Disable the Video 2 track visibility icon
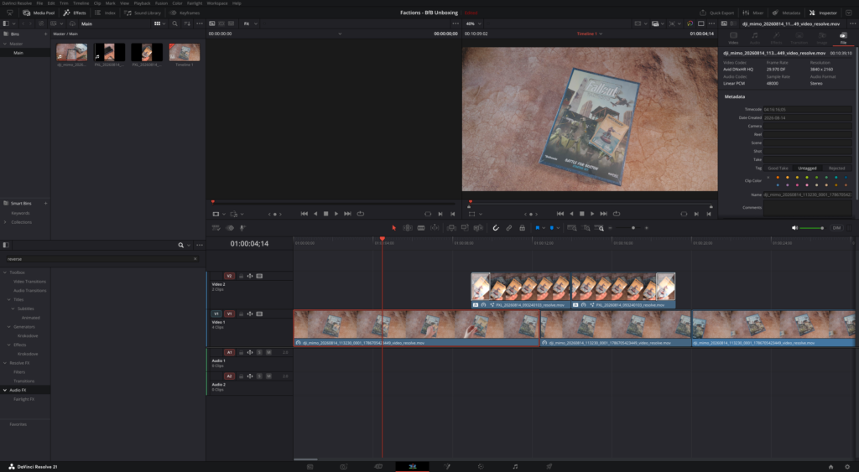Image resolution: width=859 pixels, height=472 pixels. tap(260, 276)
